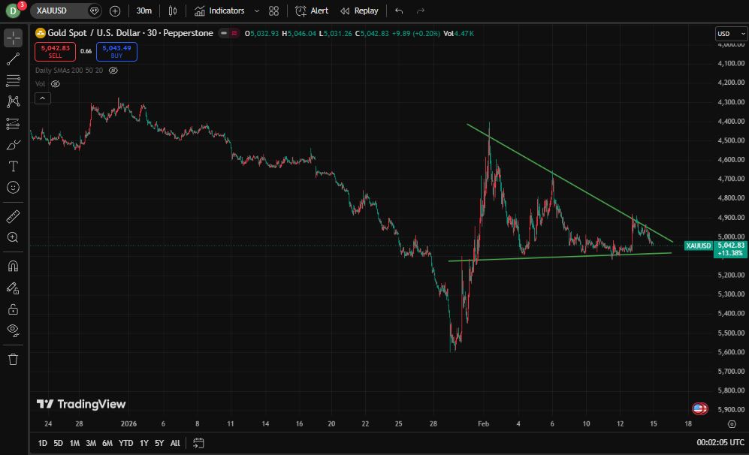The height and width of the screenshot is (455, 749).
Task: Select the YTD time range
Action: (x=125, y=443)
